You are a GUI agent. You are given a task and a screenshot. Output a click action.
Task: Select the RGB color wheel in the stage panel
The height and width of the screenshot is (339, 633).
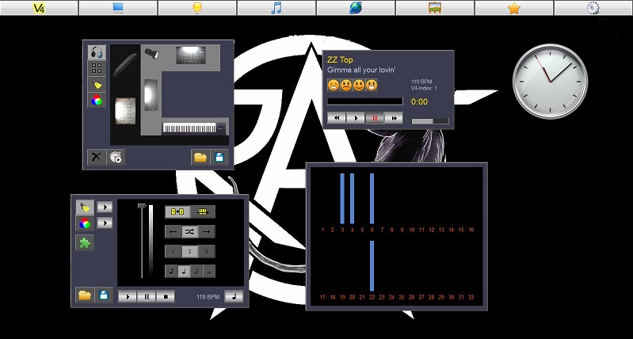tap(97, 101)
